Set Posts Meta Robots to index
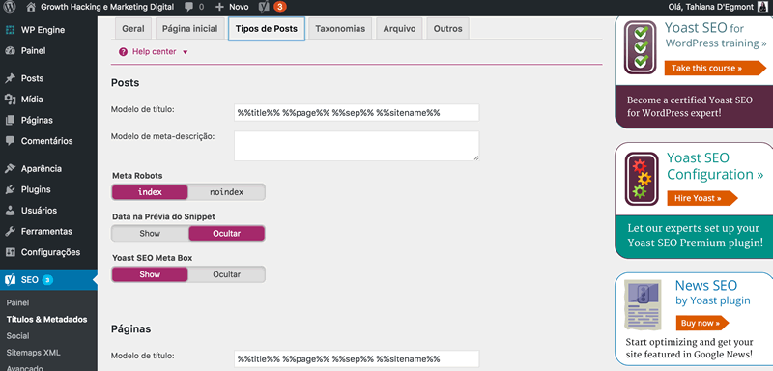This screenshot has width=773, height=371. pyautogui.click(x=150, y=192)
